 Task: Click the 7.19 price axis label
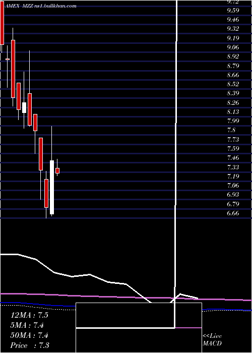coord(233,177)
